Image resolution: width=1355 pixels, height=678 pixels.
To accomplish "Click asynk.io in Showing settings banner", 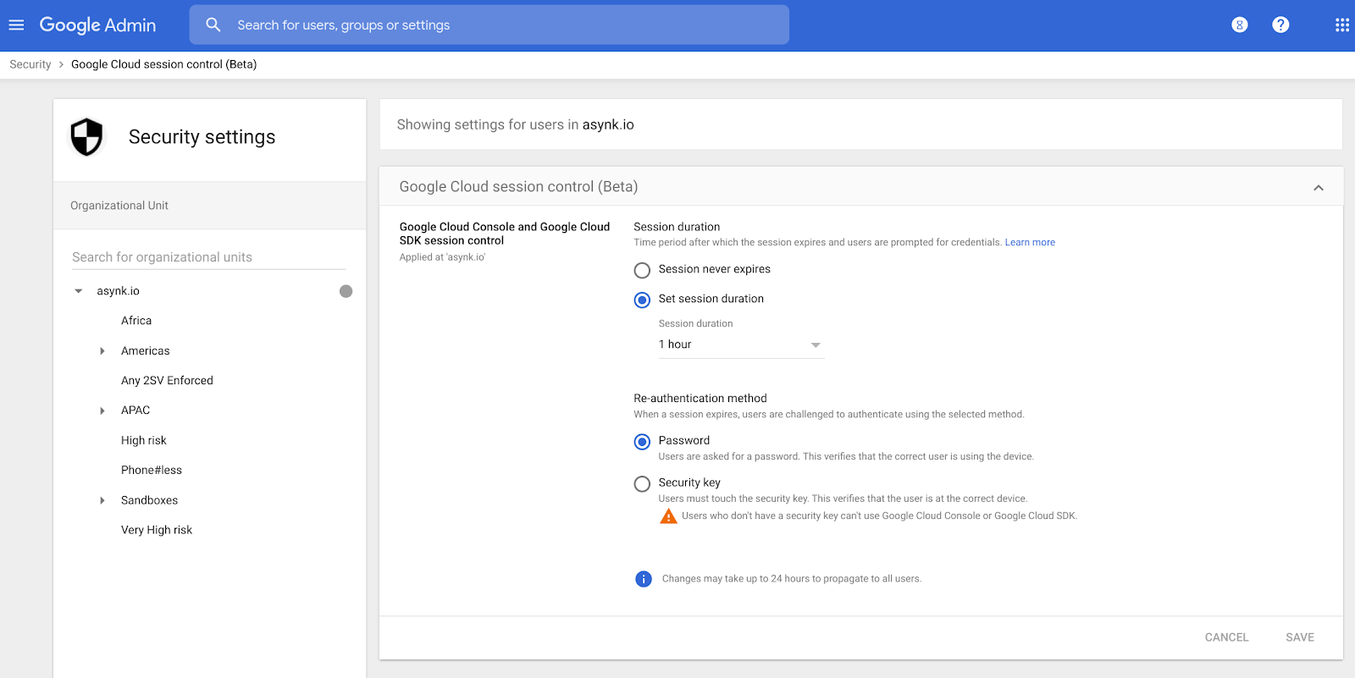I will click(608, 124).
